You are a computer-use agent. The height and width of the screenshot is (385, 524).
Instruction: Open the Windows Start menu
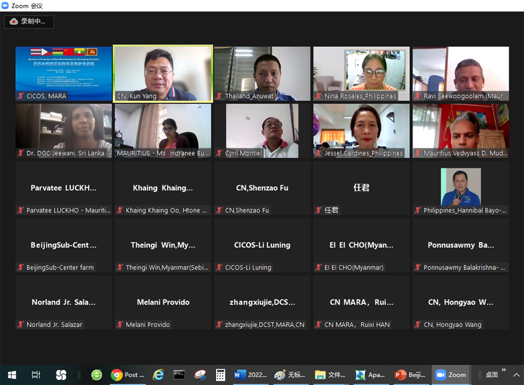[11, 375]
